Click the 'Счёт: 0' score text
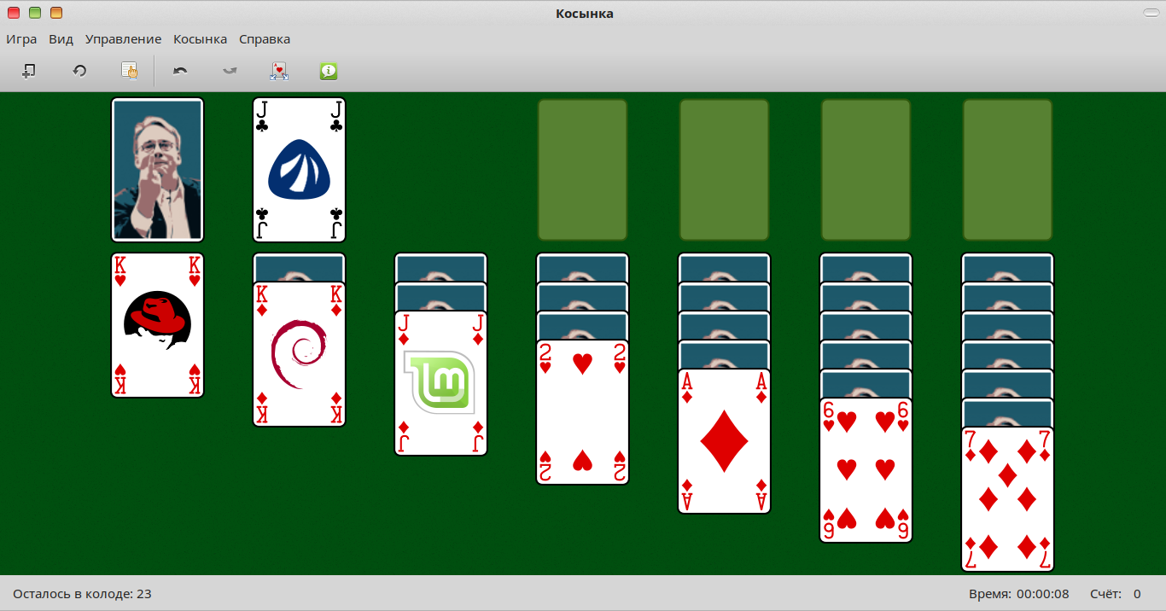The height and width of the screenshot is (611, 1166). (x=1115, y=594)
